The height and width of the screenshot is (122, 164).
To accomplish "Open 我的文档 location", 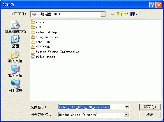I will [15, 56].
